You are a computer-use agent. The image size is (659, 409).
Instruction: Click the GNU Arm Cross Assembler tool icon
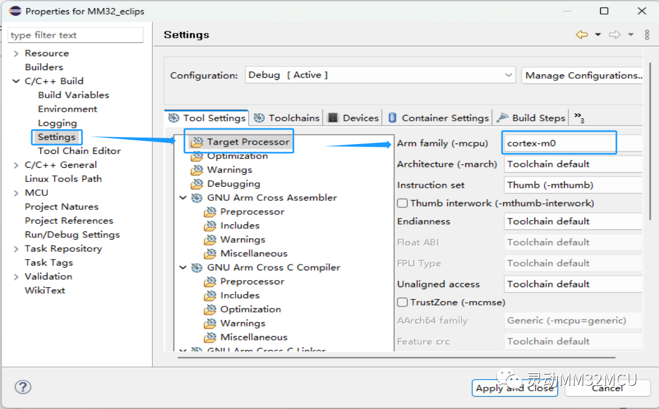(x=197, y=198)
